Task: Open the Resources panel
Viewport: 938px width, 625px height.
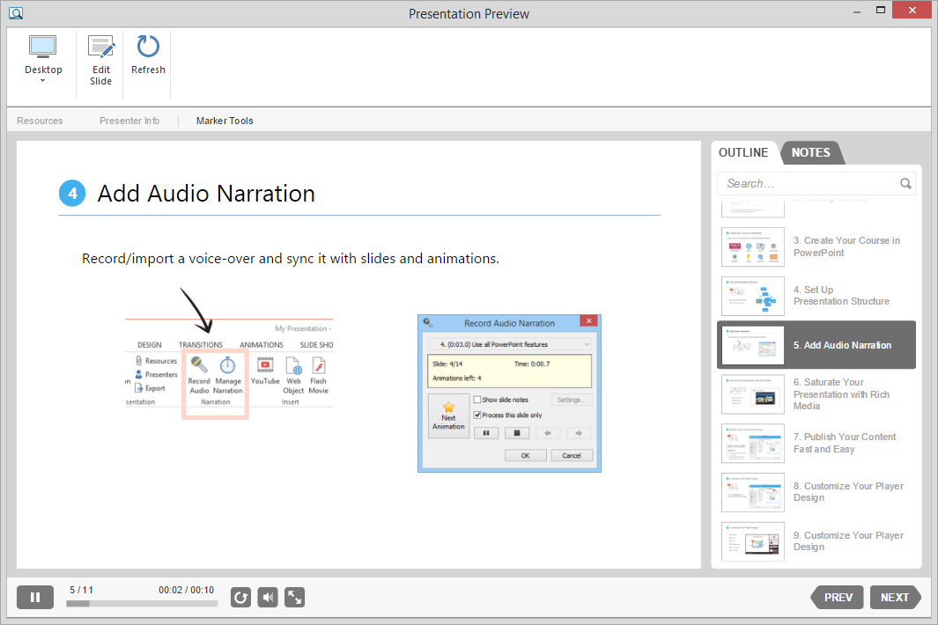Action: pos(40,121)
